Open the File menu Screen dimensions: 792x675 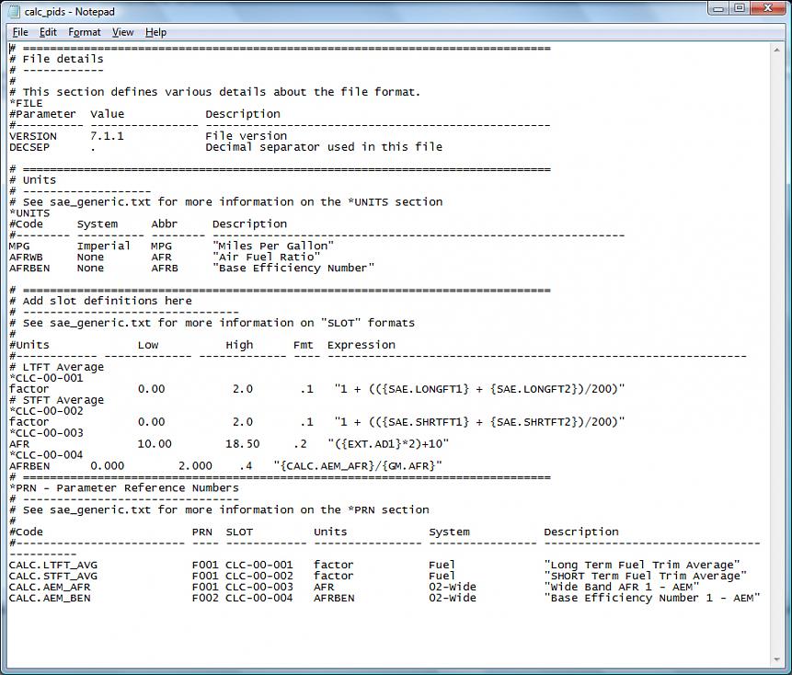tap(19, 32)
